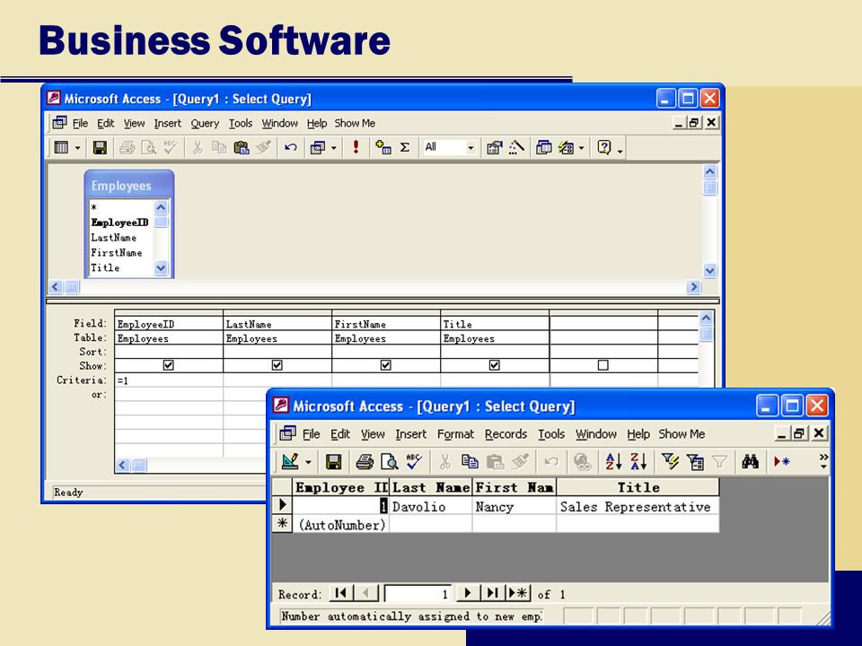Click the EmployeeID Criteria cell containing =1

click(168, 380)
